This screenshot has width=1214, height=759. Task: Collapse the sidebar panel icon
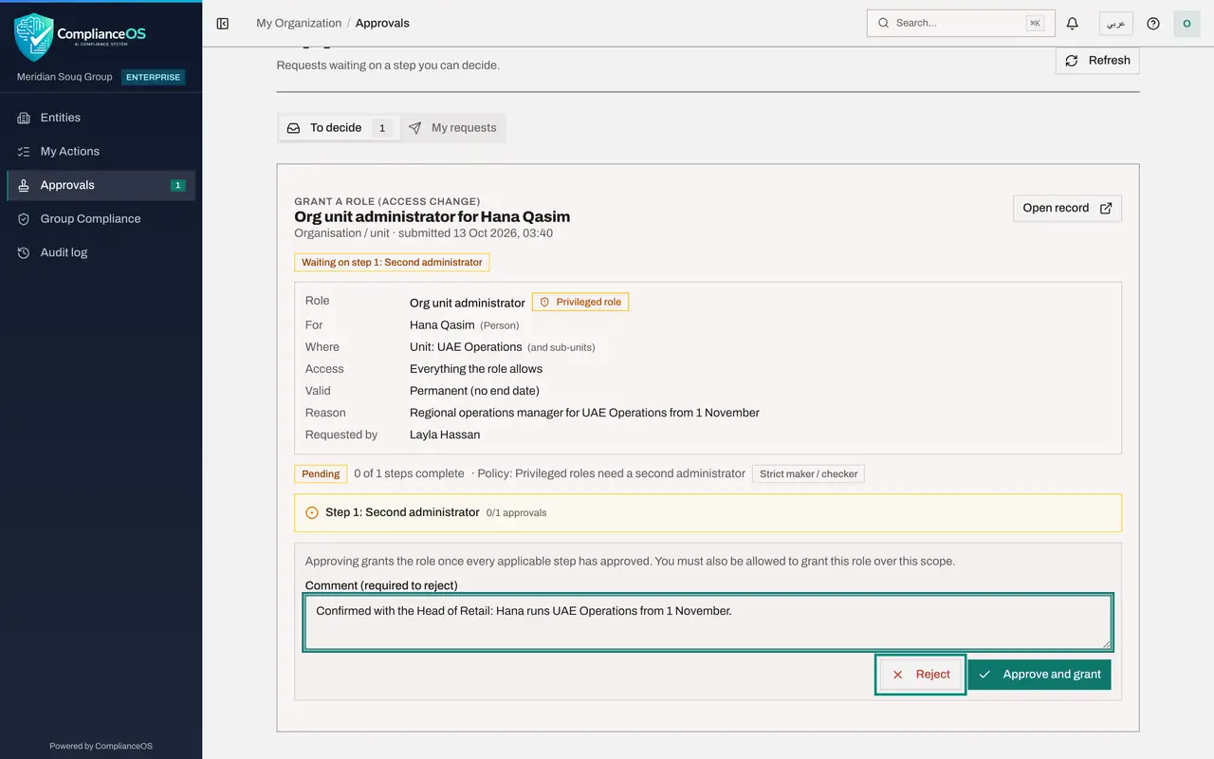(x=223, y=23)
